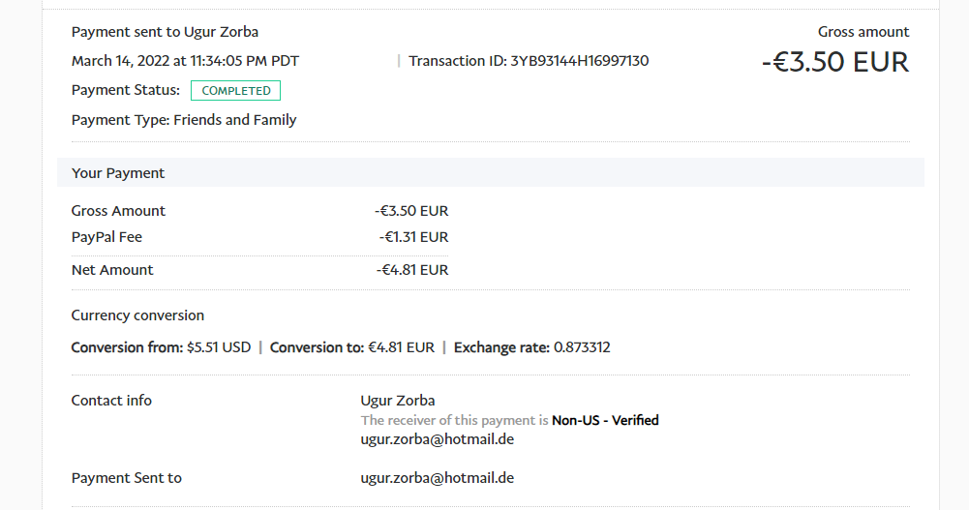Click the -€4.81 EUR net amount value

(412, 270)
